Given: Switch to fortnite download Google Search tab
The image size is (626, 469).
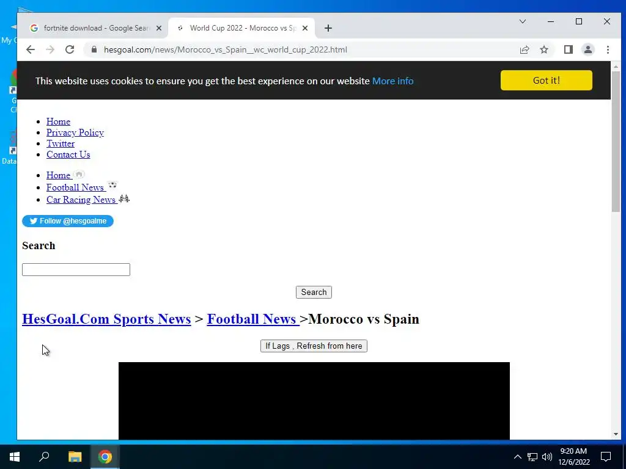Looking at the screenshot, I should coord(96,28).
